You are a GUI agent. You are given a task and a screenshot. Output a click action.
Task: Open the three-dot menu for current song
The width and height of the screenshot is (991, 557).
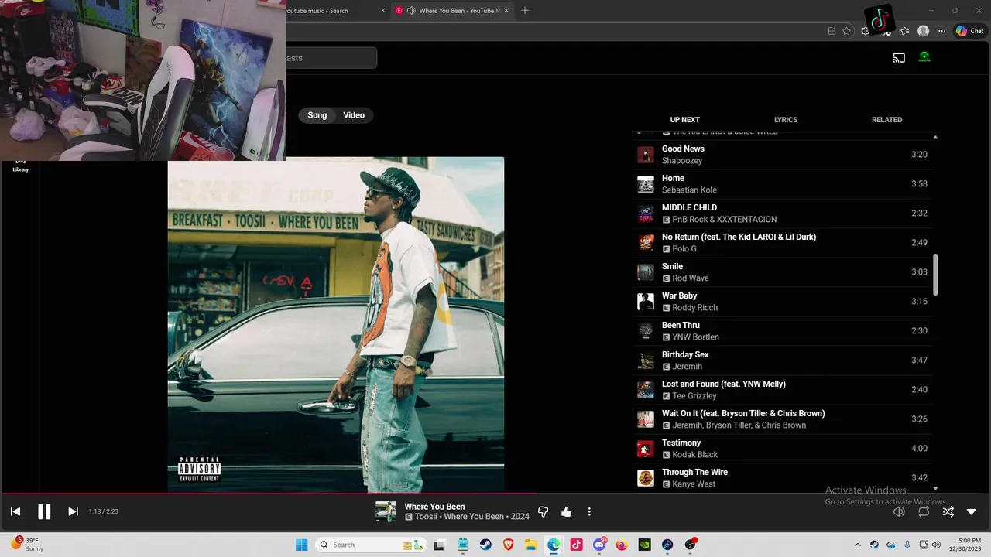pos(589,511)
